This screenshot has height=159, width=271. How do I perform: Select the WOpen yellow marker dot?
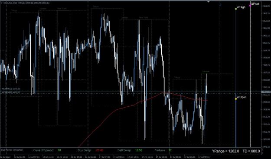[x=236, y=99]
